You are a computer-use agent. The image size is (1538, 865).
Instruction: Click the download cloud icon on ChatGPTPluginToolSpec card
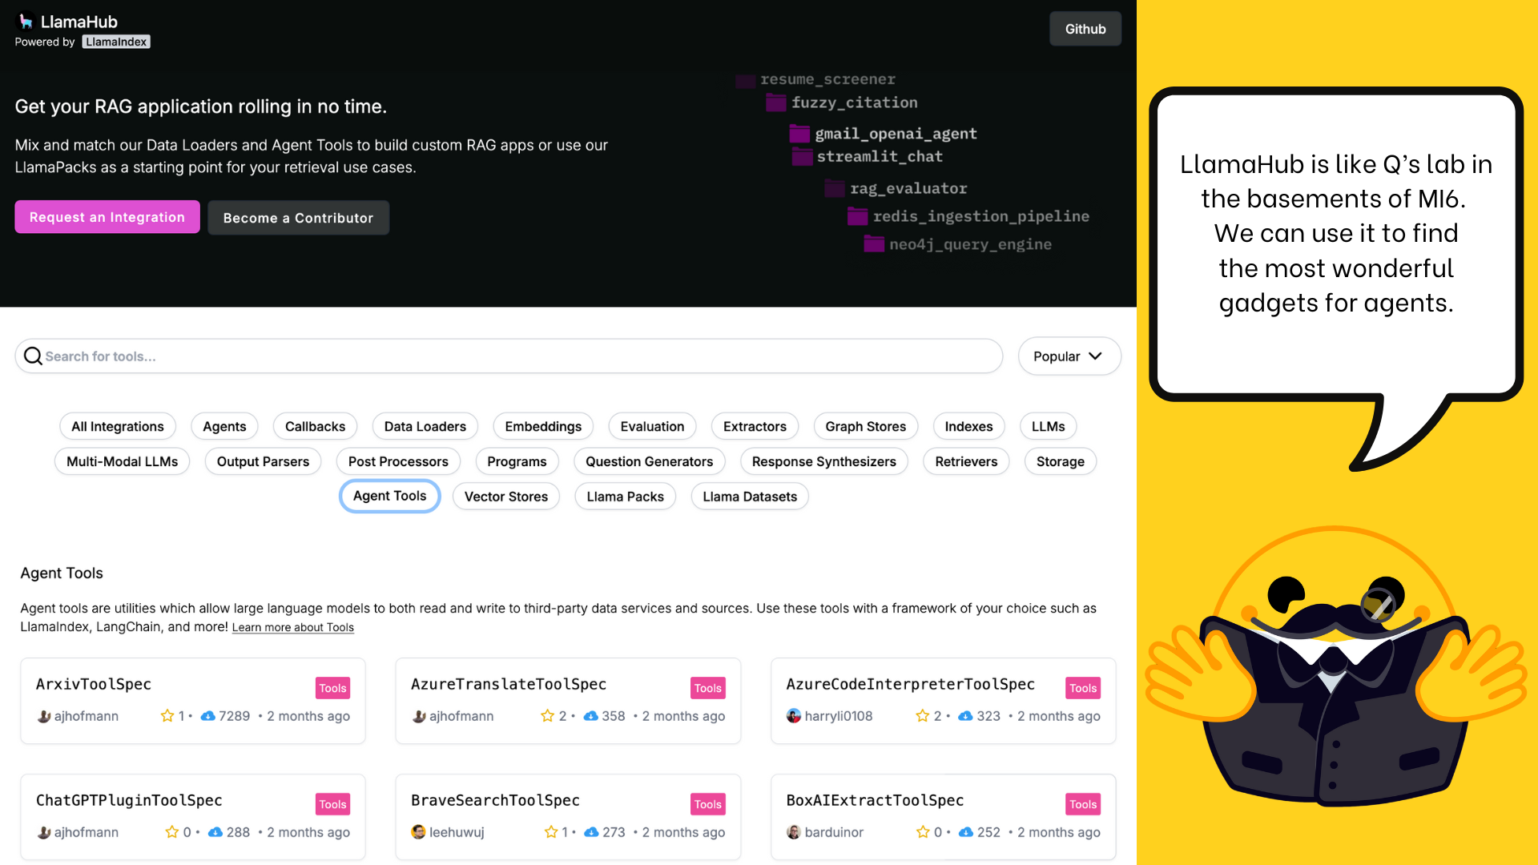tap(215, 832)
